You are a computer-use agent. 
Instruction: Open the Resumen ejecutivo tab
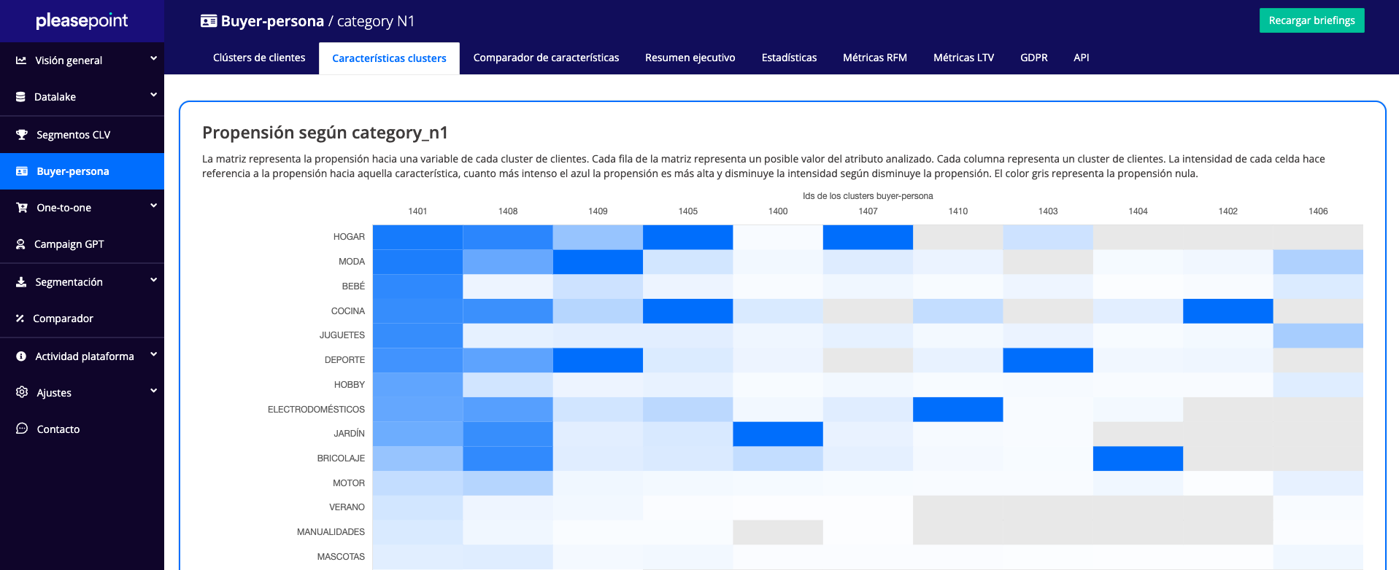(x=690, y=58)
